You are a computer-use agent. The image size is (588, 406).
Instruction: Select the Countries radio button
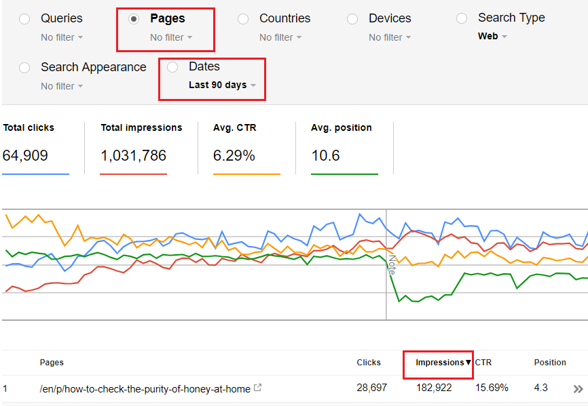[x=243, y=19]
